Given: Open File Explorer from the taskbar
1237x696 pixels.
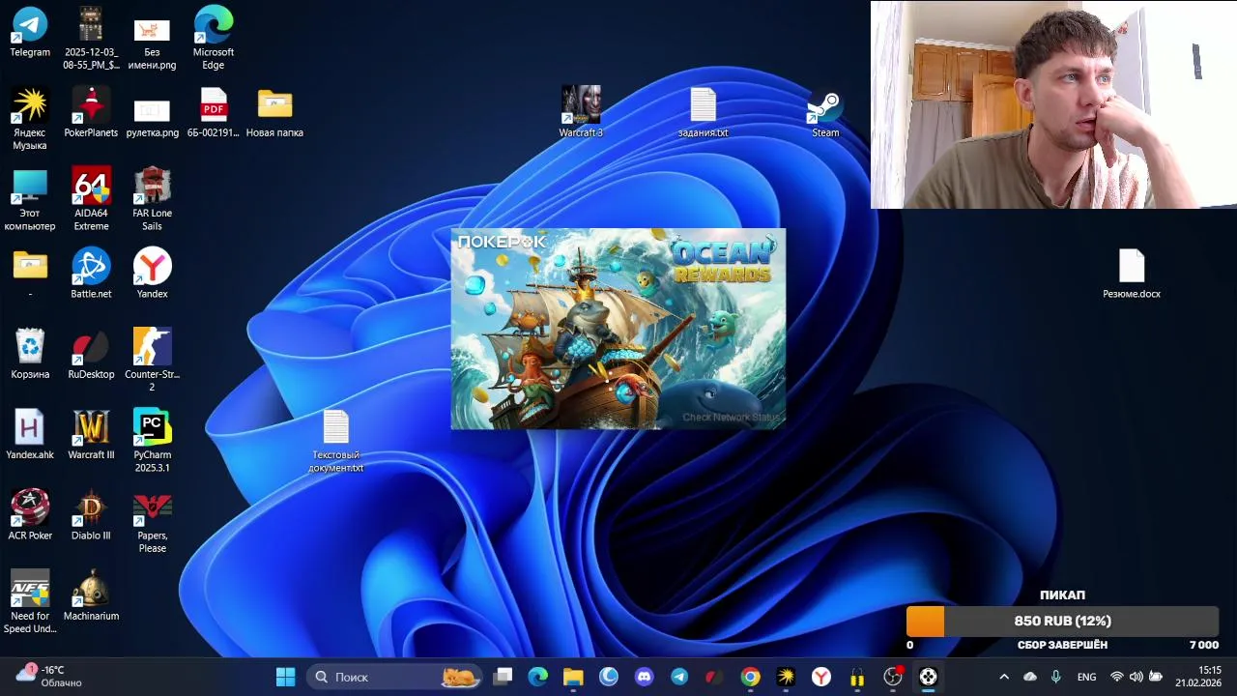Looking at the screenshot, I should coord(573,677).
